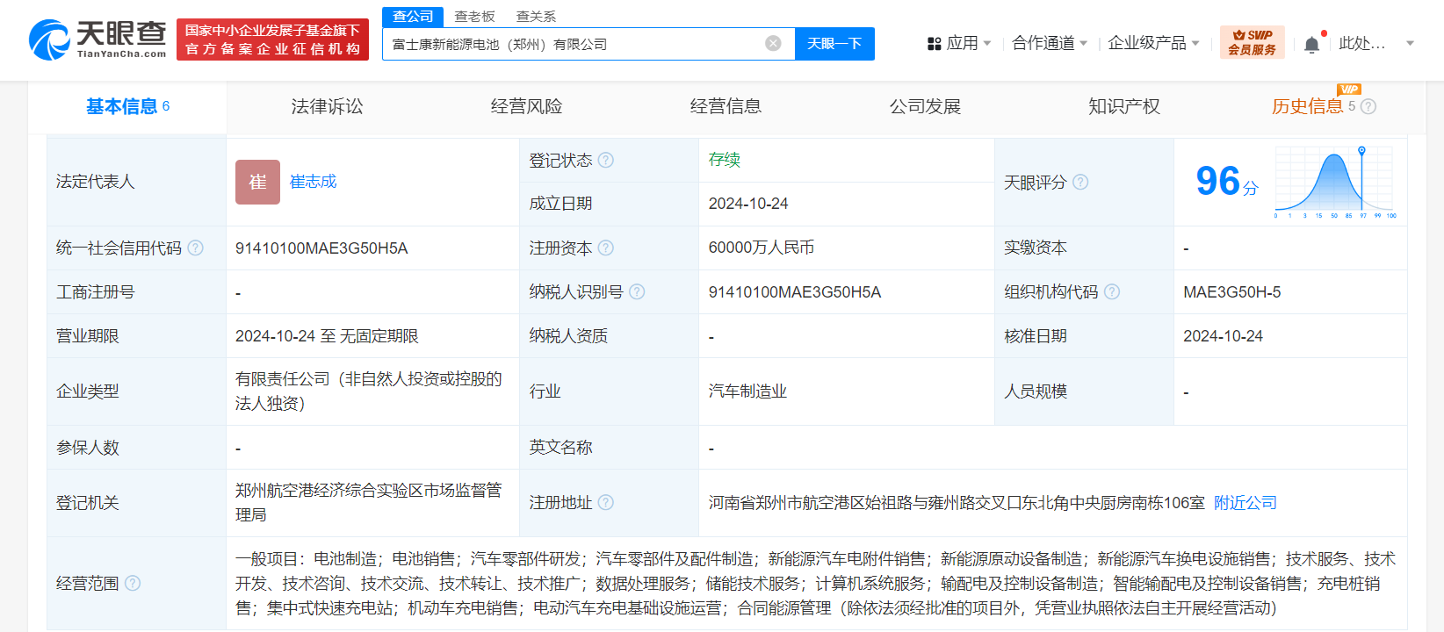Show help for 纳税人识别号
Screen dimensions: 1444x632
click(637, 291)
